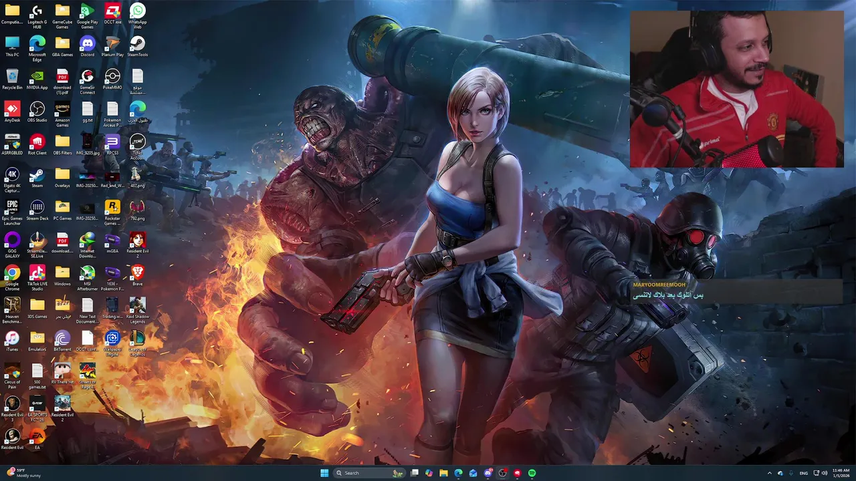Screen dimensions: 856x481
Task: Launch Rockstar Games Launcher
Action: pos(112,212)
